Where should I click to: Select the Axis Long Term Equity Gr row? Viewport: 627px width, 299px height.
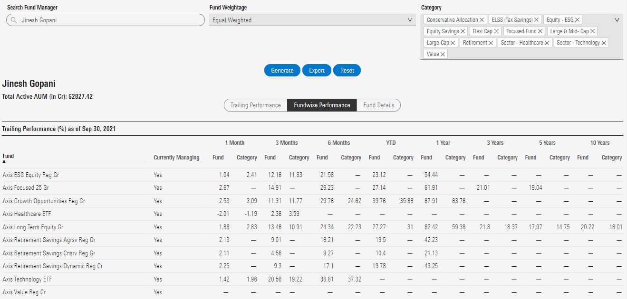33,227
